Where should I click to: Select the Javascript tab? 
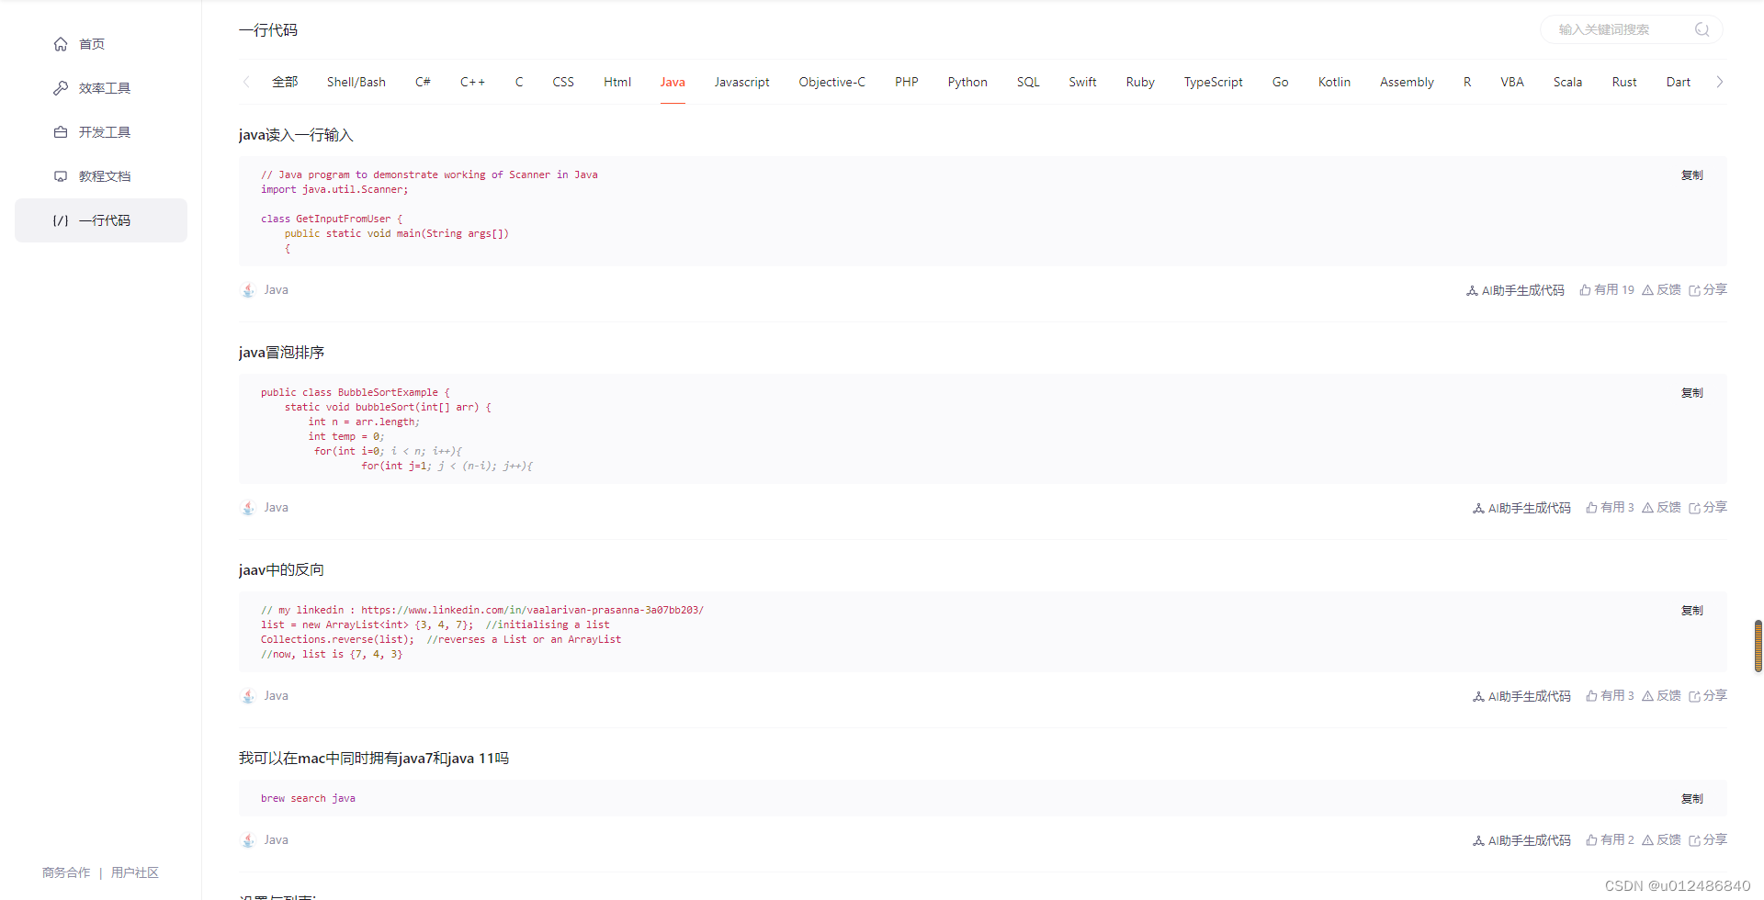742,82
